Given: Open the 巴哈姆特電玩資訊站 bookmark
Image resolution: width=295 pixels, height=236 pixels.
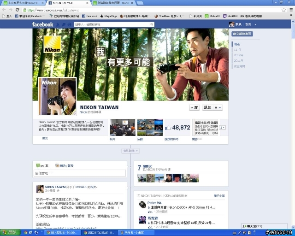Looking at the screenshot, I should tap(64, 16).
